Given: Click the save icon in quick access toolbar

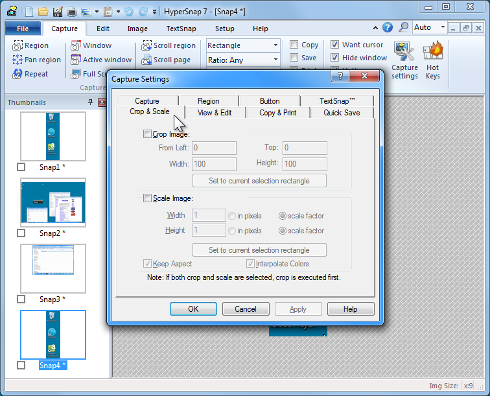Looking at the screenshot, I should click(x=58, y=12).
